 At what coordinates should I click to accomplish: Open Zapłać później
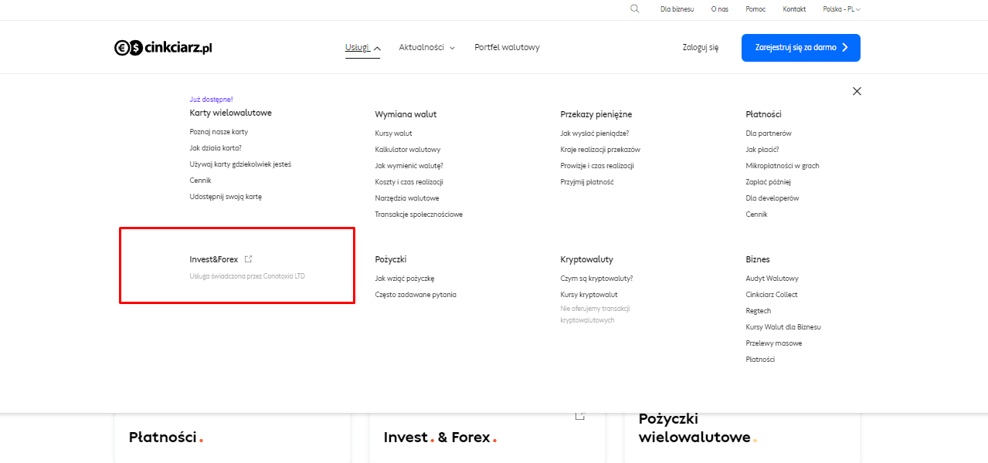pos(769,182)
